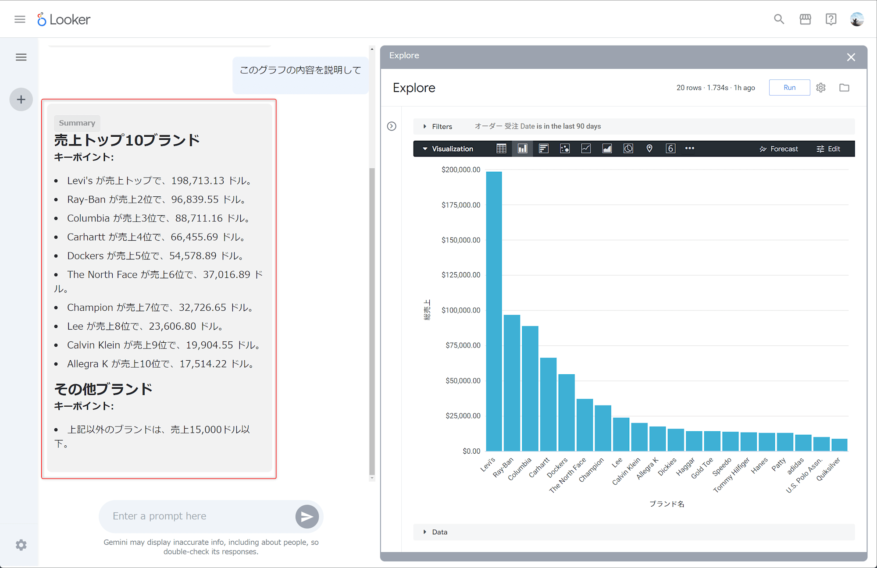Click the Dockers bar in chart
Viewport: 877px width, 568px height.
(567, 413)
